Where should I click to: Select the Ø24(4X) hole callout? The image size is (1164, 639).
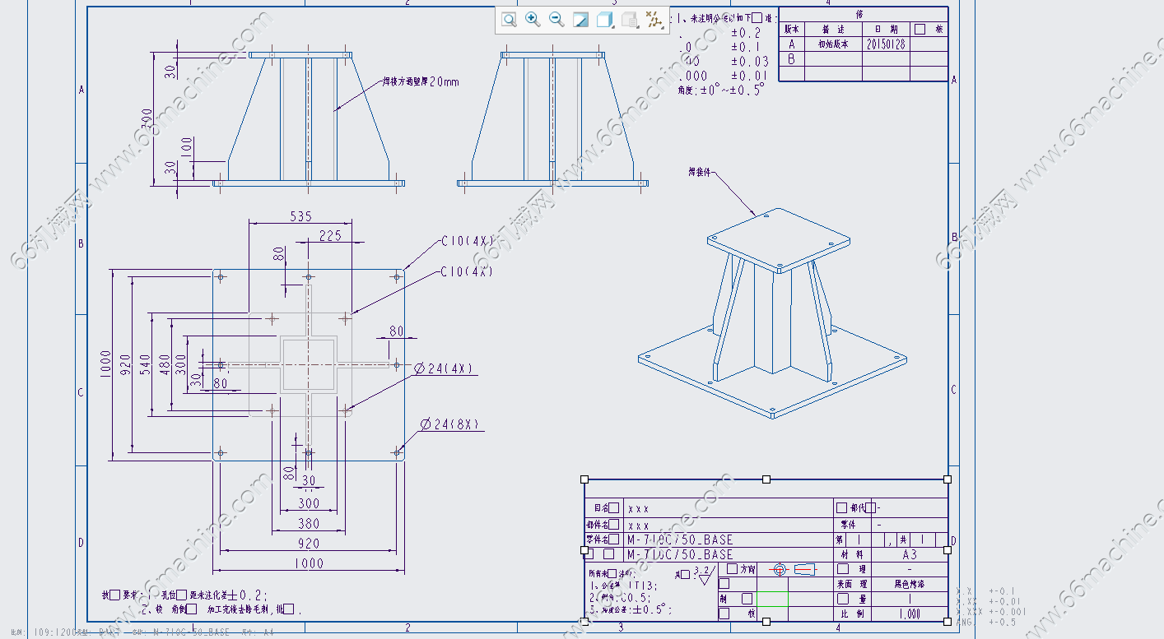pyautogui.click(x=444, y=368)
